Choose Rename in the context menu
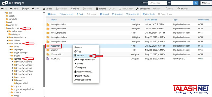This screenshot has width=212, height=97. [79, 56]
